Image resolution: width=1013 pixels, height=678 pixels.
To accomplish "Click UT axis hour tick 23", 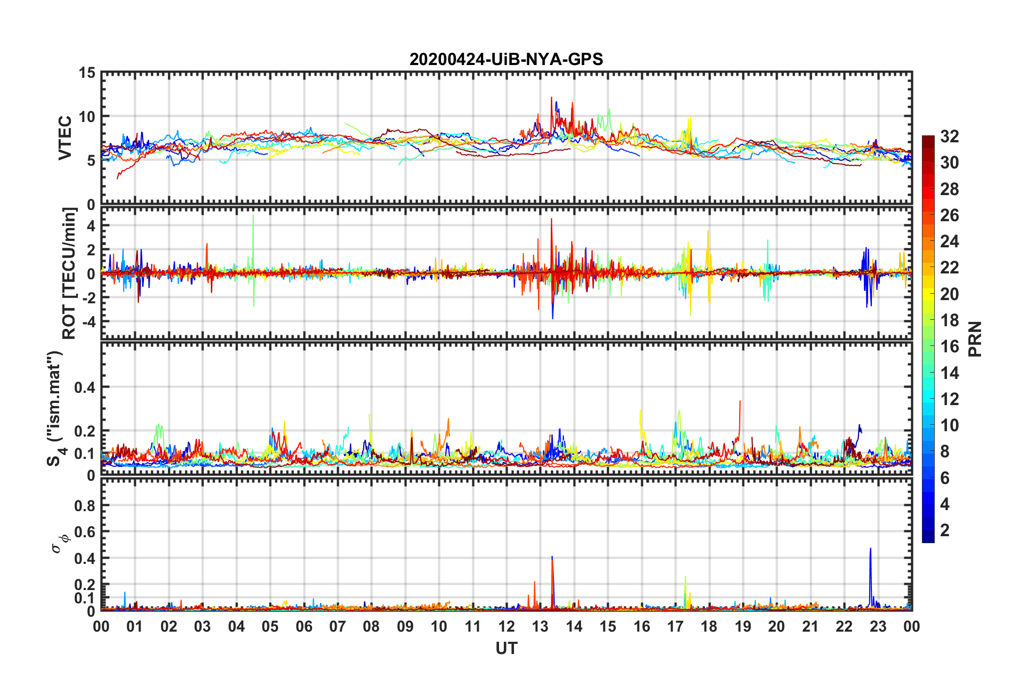I will click(878, 626).
